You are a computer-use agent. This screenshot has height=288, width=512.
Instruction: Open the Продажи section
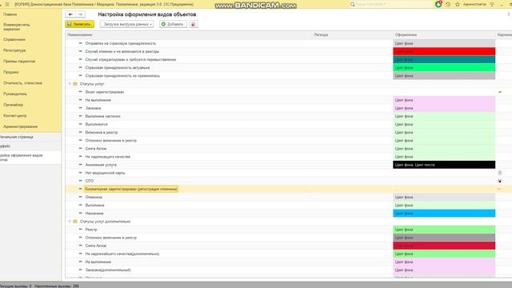[x=11, y=72]
